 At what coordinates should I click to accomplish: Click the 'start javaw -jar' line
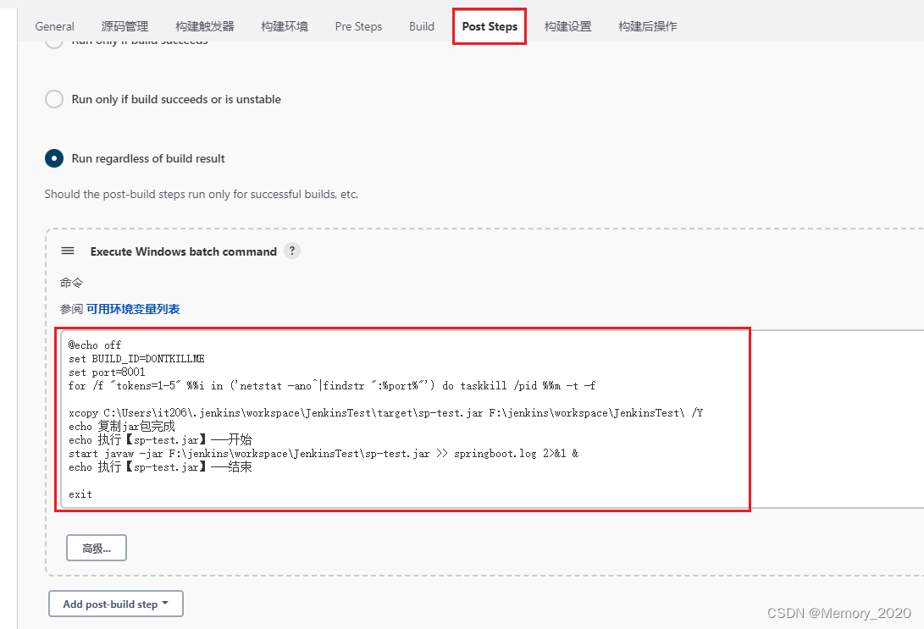(324, 454)
